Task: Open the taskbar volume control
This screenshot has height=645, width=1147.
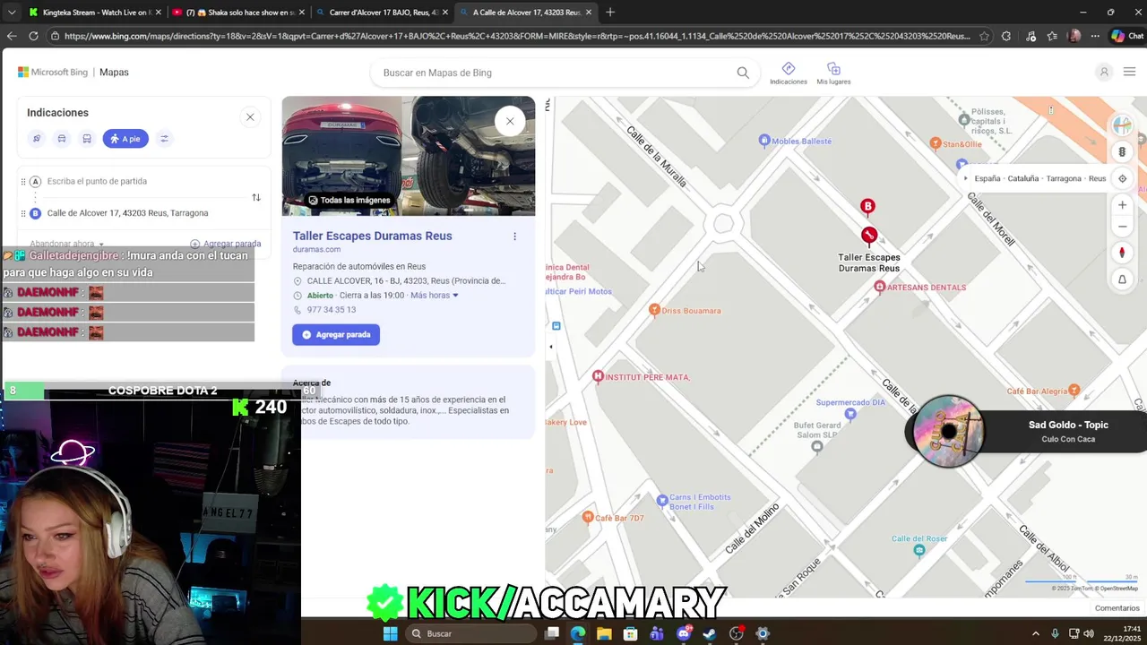Action: (x=1089, y=633)
